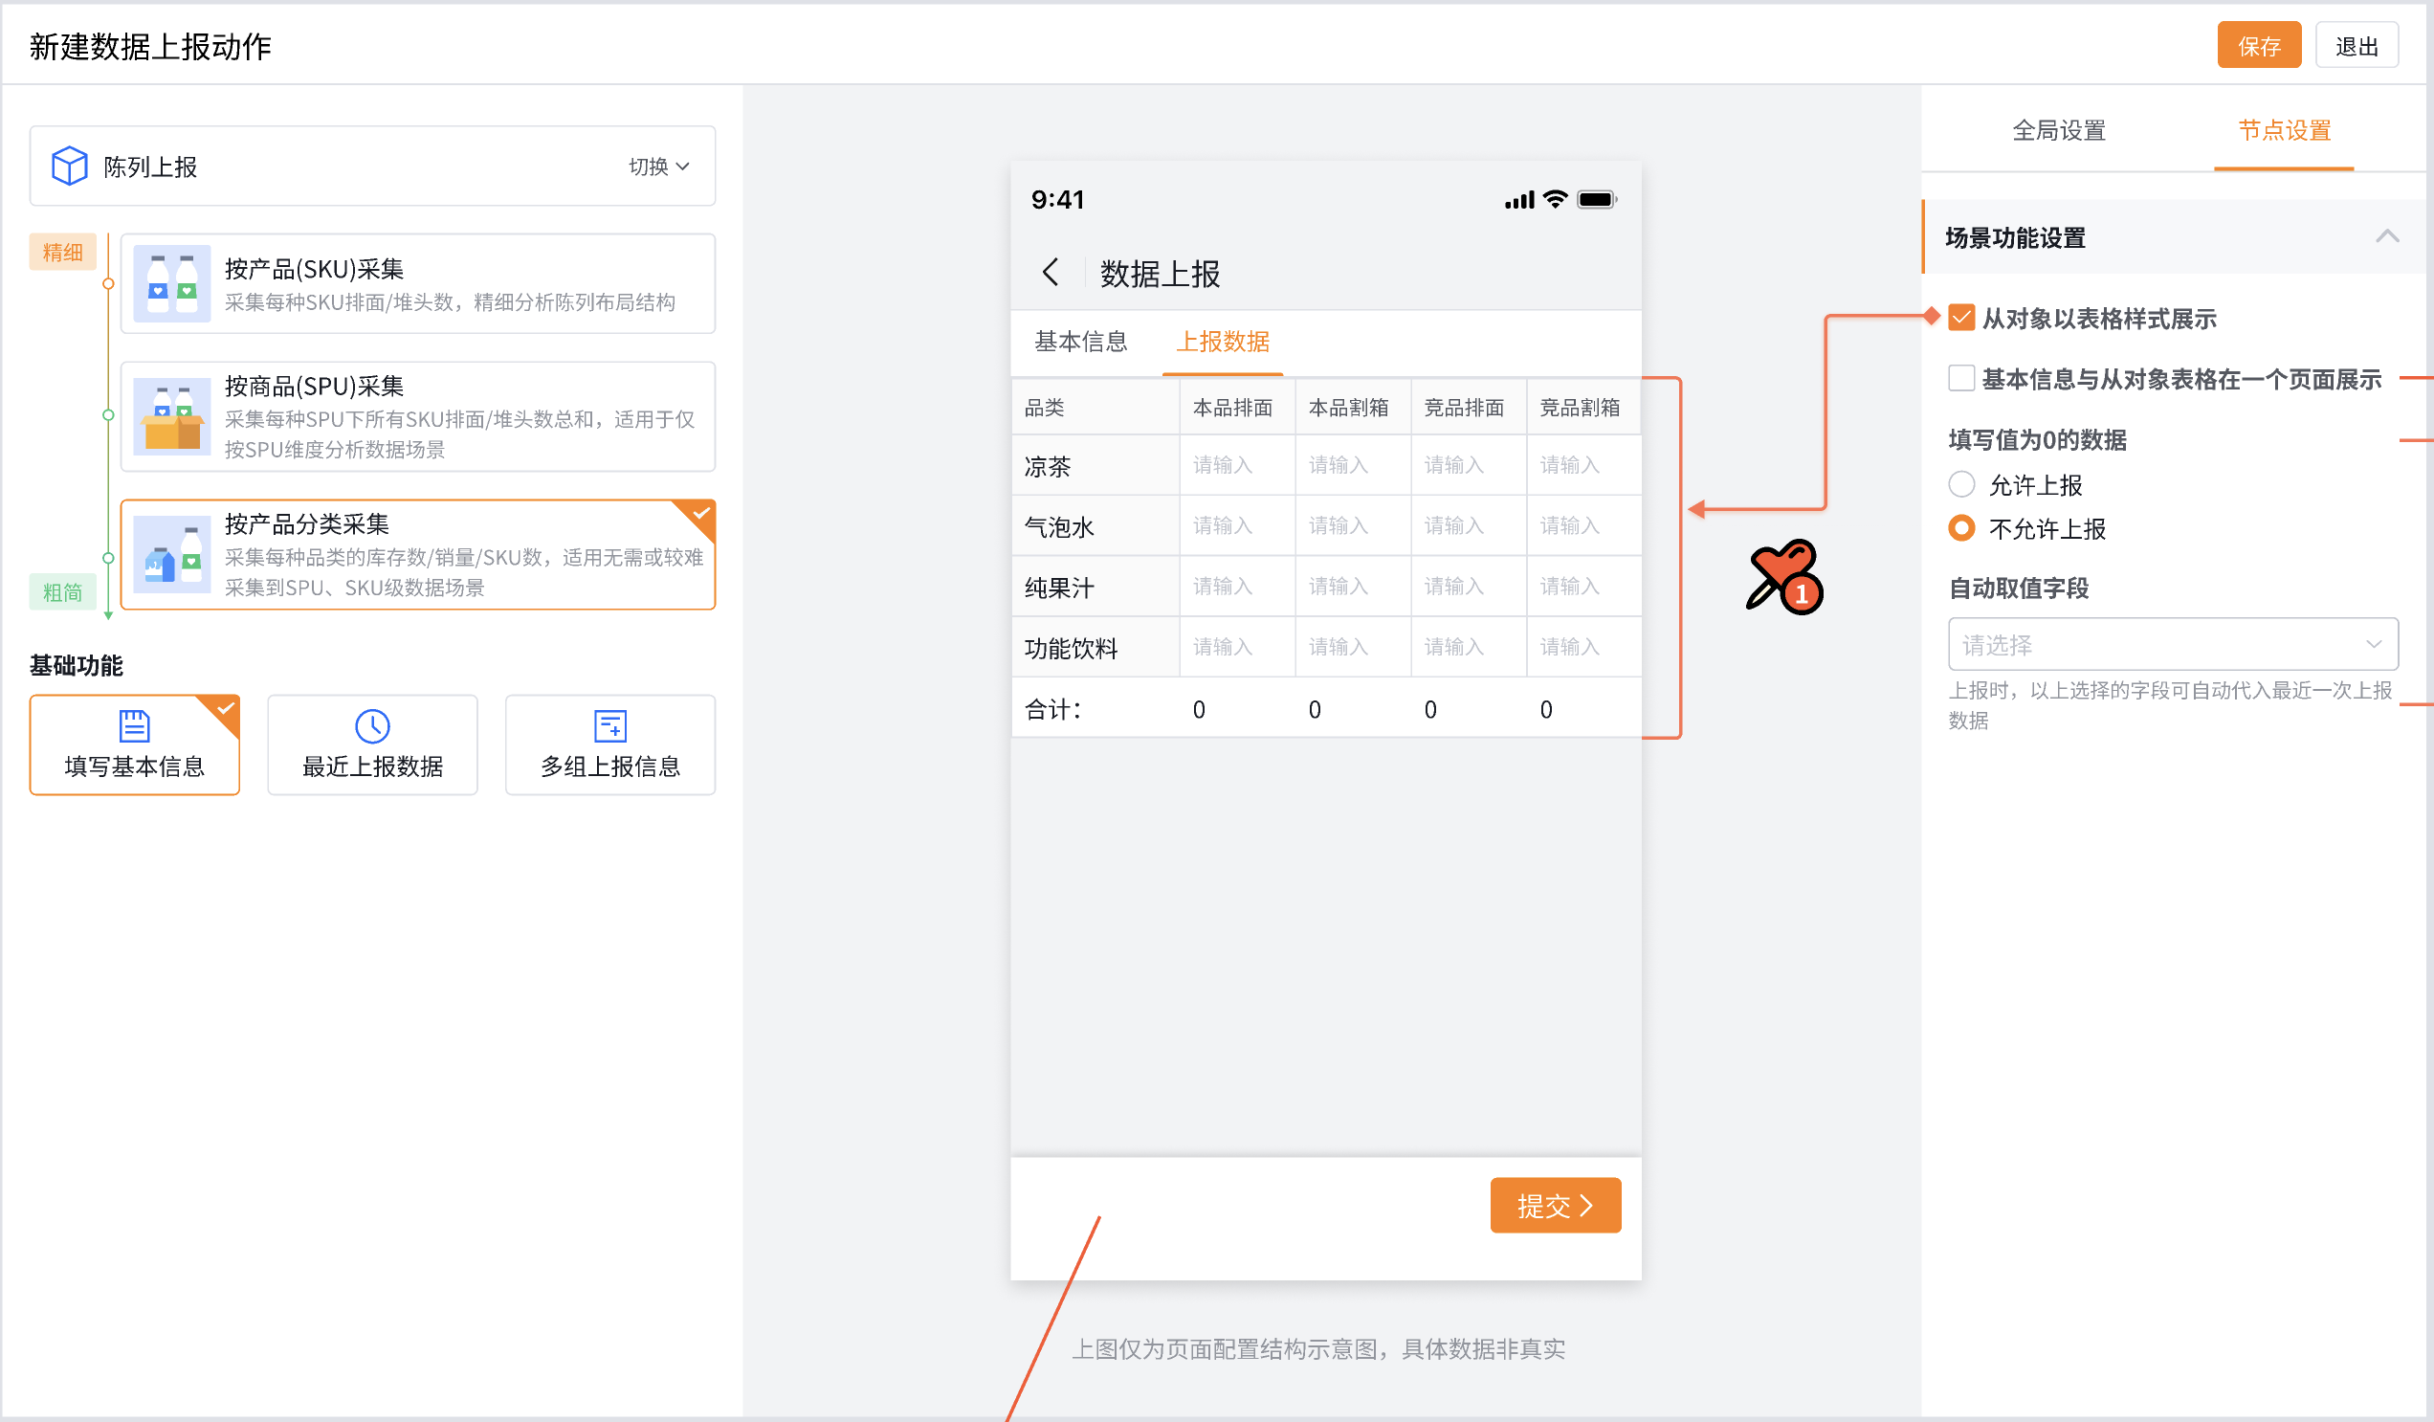Click the 凉茶 本品排面 input field
Viewport: 2434px width, 1422px height.
coord(1237,465)
